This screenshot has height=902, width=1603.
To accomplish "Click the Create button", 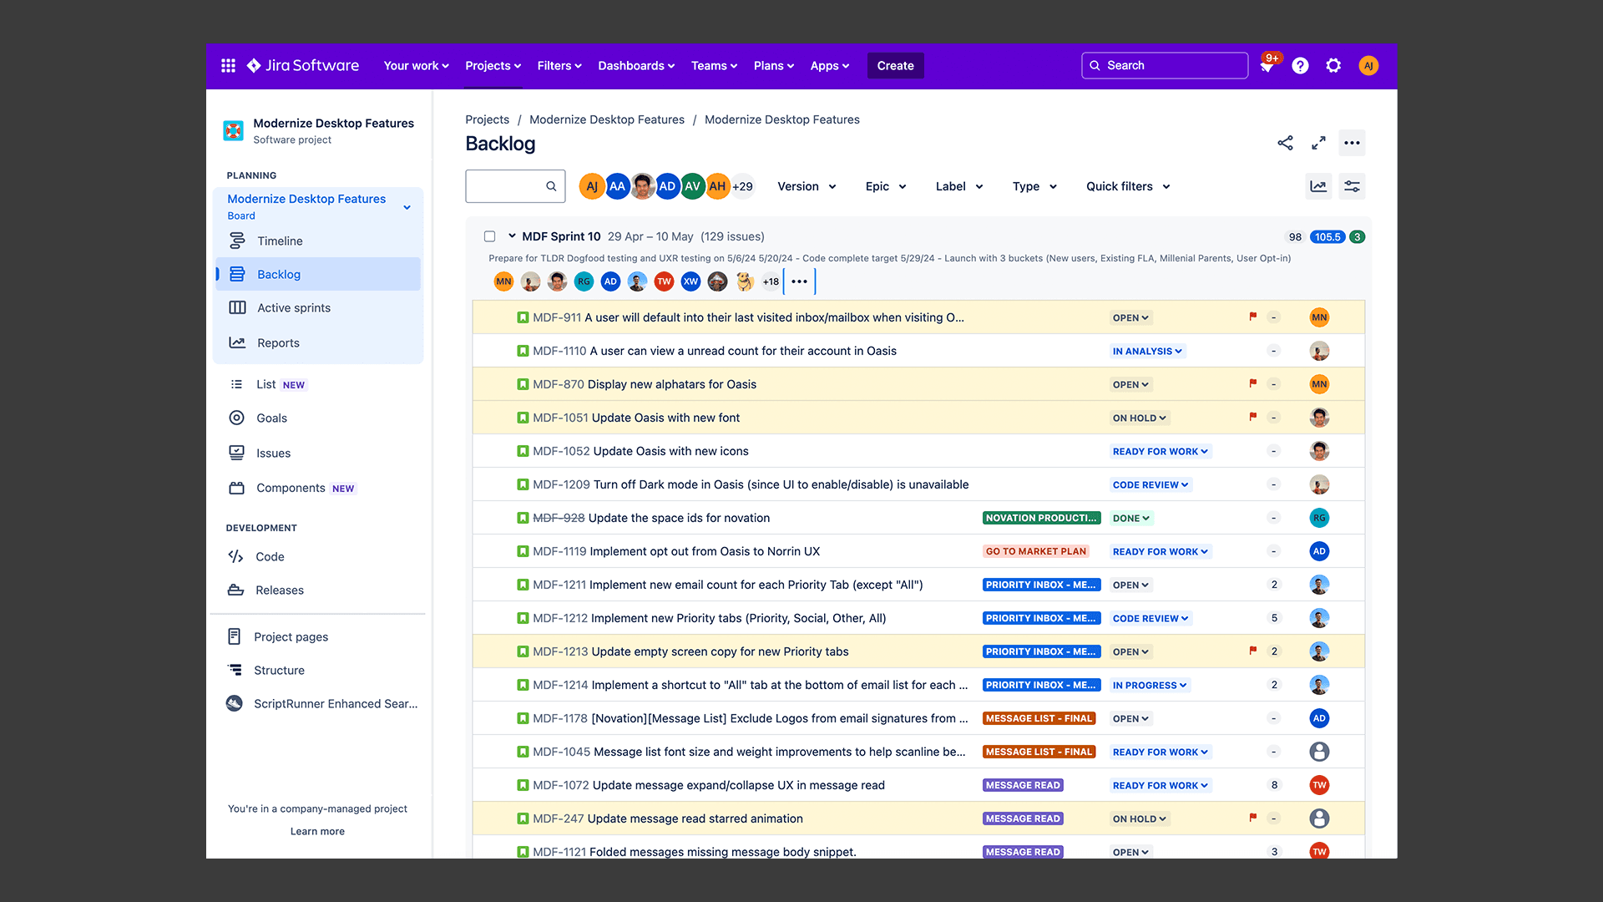I will 895,66.
